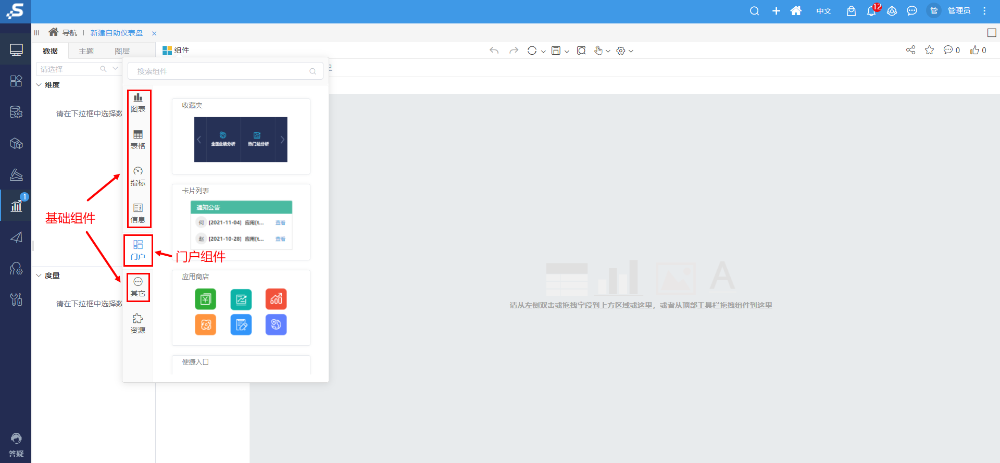Screen dimensions: 1000x463
Task: Open the chat message icon in top bar
Action: tap(912, 11)
